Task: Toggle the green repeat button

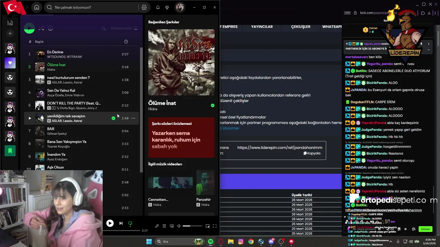Action: click(130, 223)
